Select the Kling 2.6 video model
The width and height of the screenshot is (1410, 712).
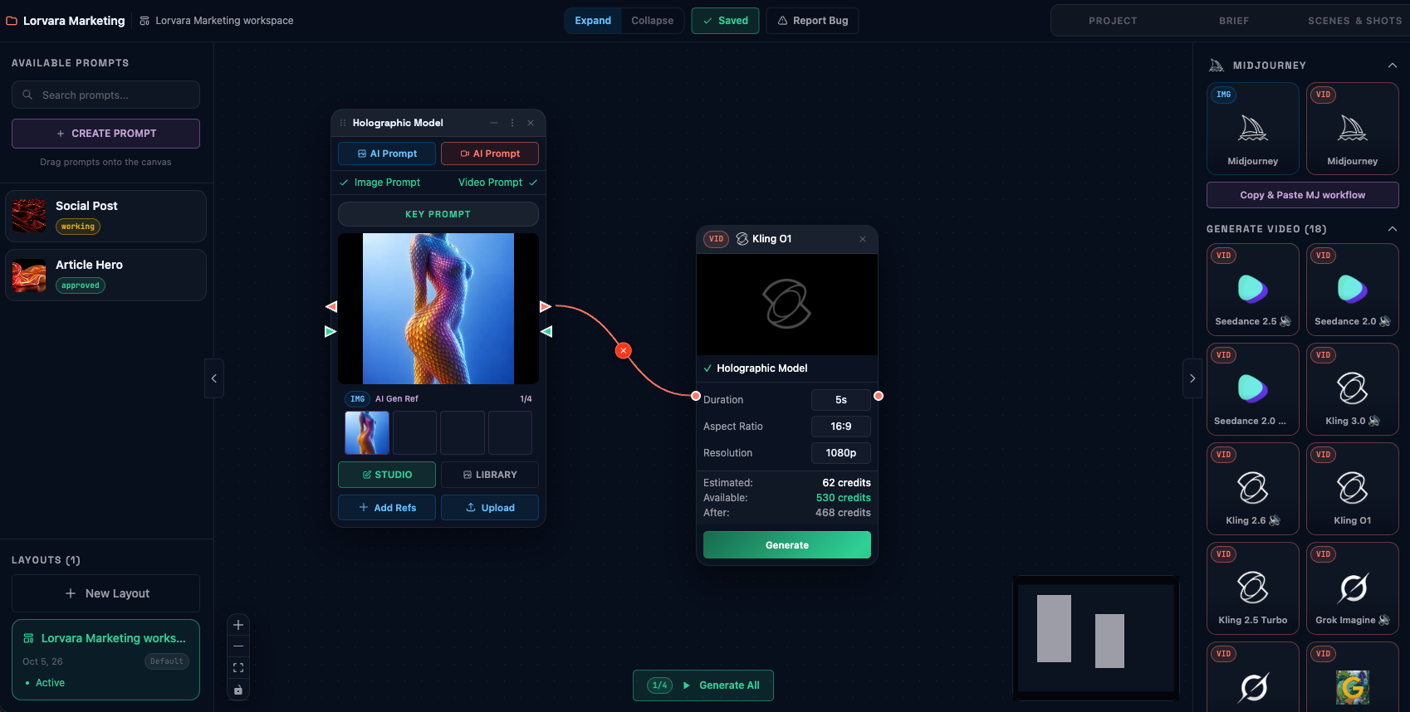pyautogui.click(x=1252, y=488)
